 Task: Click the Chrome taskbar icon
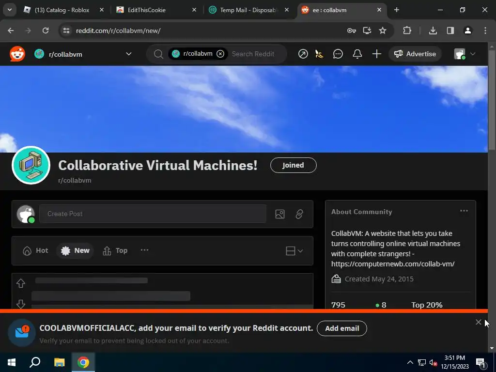pyautogui.click(x=83, y=362)
